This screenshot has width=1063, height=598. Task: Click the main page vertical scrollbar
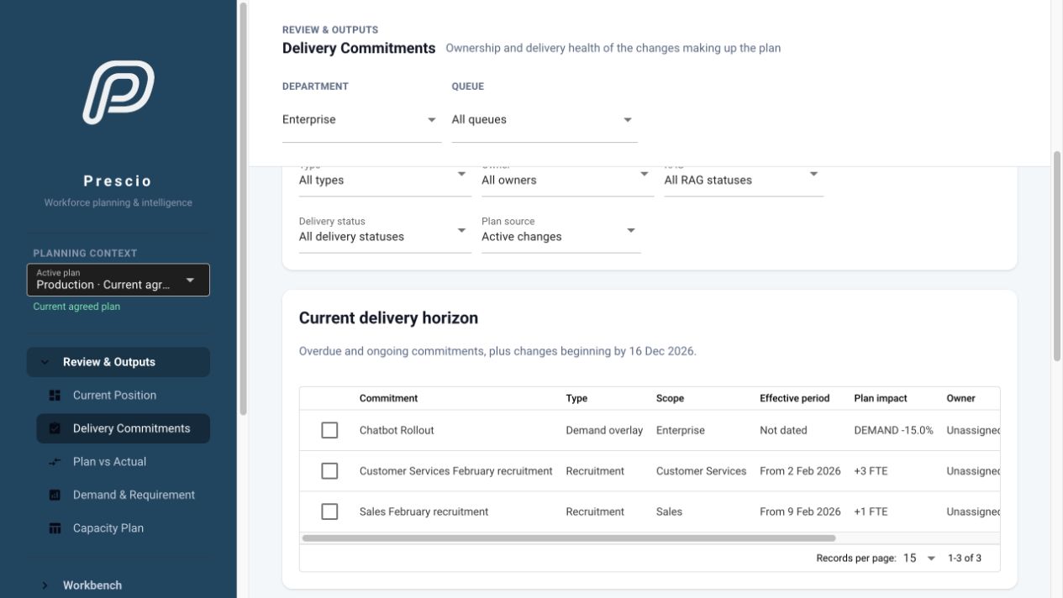[1057, 256]
